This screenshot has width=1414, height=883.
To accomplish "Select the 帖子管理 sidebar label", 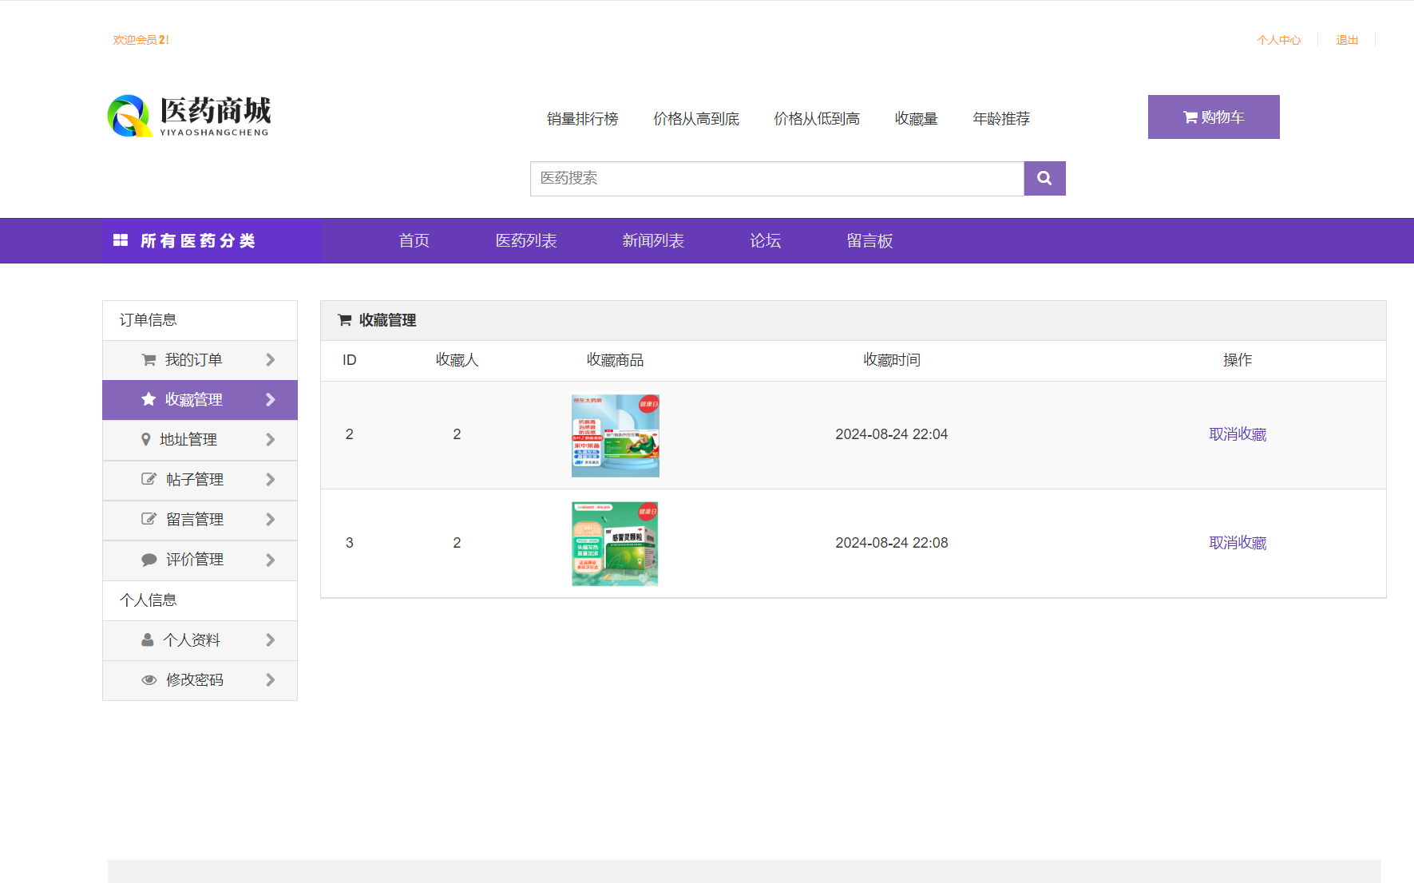I will pos(195,480).
